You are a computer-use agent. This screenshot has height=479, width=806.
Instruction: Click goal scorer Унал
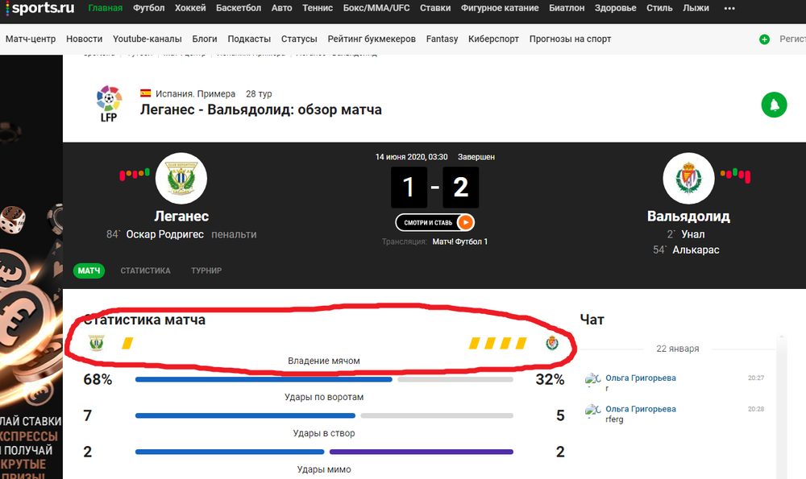coord(693,234)
